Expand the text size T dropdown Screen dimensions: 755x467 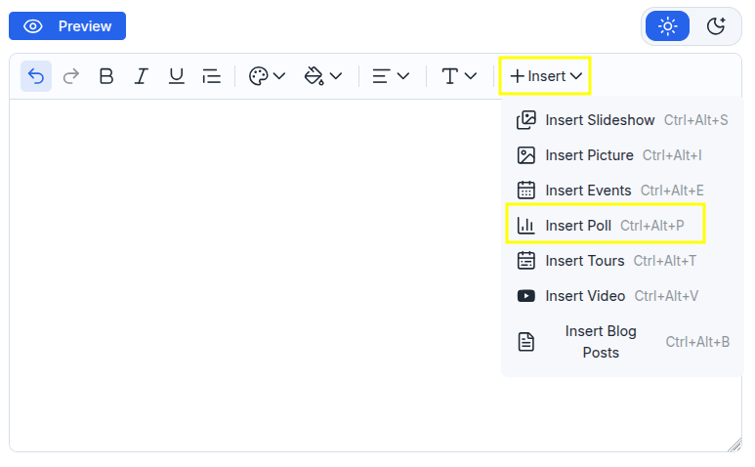pos(459,76)
